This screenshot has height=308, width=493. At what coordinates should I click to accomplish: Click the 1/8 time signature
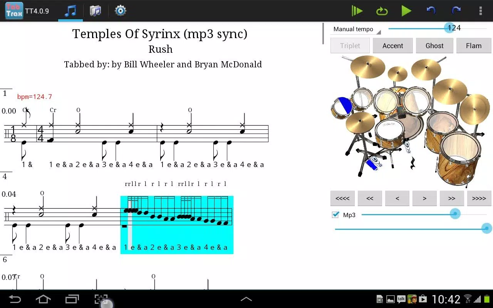point(13,134)
